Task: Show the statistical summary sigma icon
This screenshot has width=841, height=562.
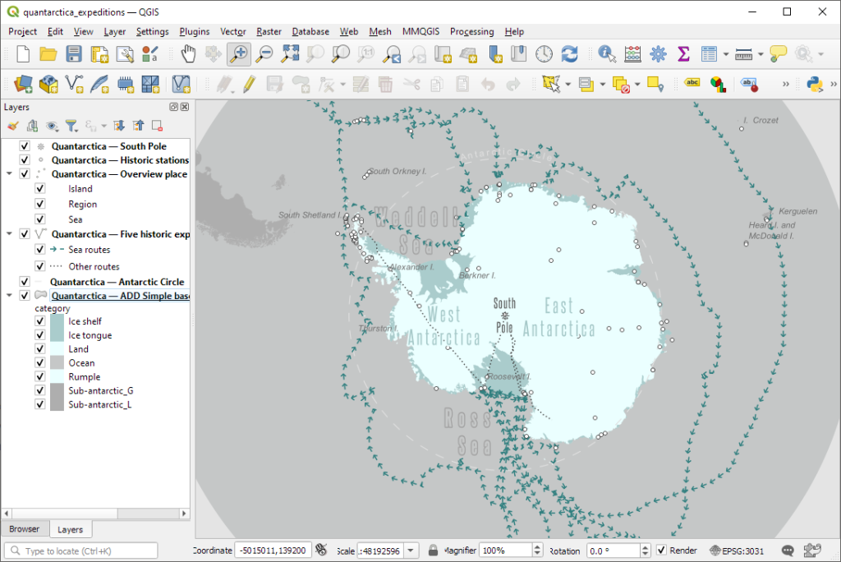Action: coord(683,54)
